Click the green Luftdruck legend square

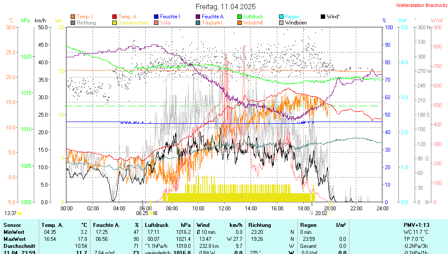[x=240, y=17]
